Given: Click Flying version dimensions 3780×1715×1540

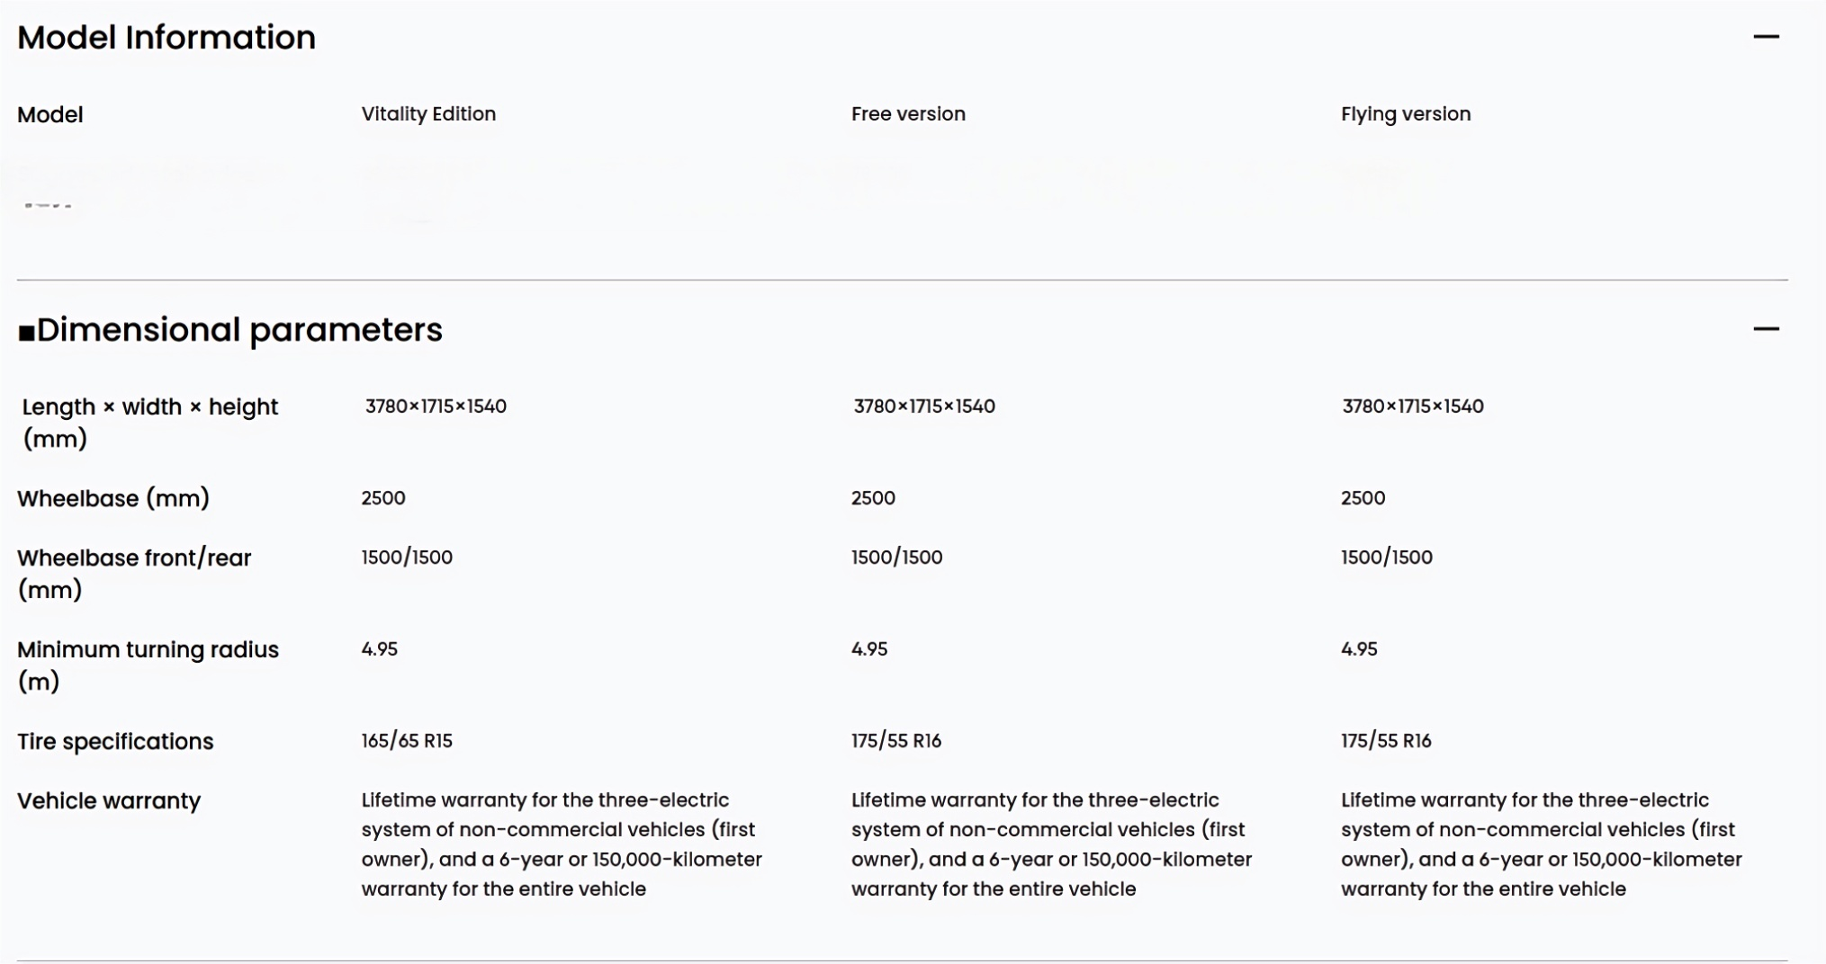Looking at the screenshot, I should pyautogui.click(x=1413, y=406).
